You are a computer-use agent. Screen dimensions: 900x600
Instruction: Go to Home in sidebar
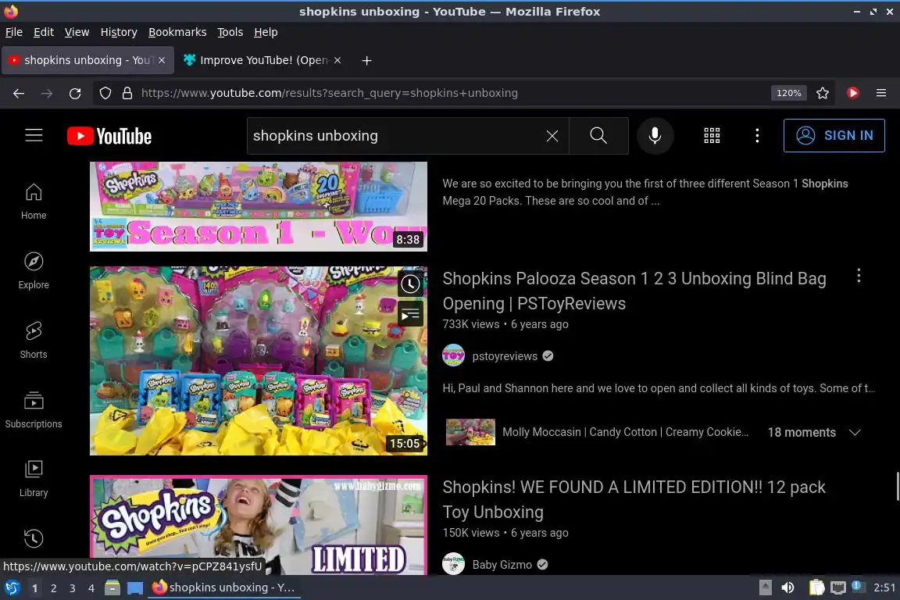[x=34, y=202]
